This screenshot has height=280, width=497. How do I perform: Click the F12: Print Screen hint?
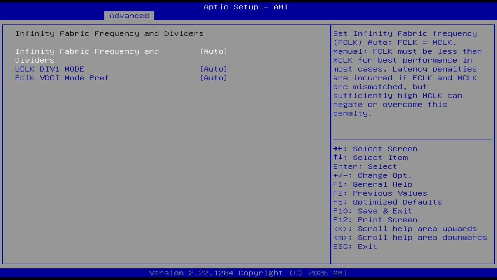click(375, 220)
